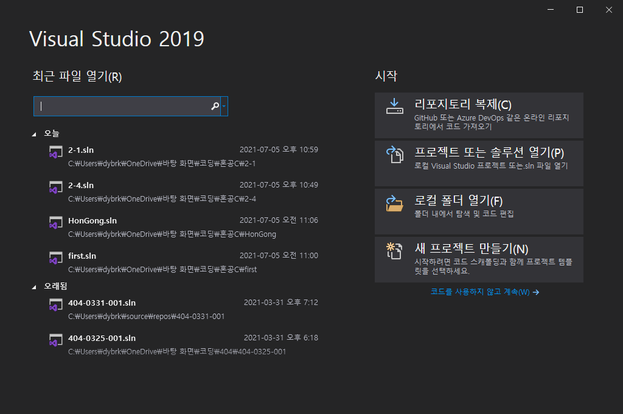Choose 프로젝트 또는 솔루션 열기(P)

click(479, 163)
